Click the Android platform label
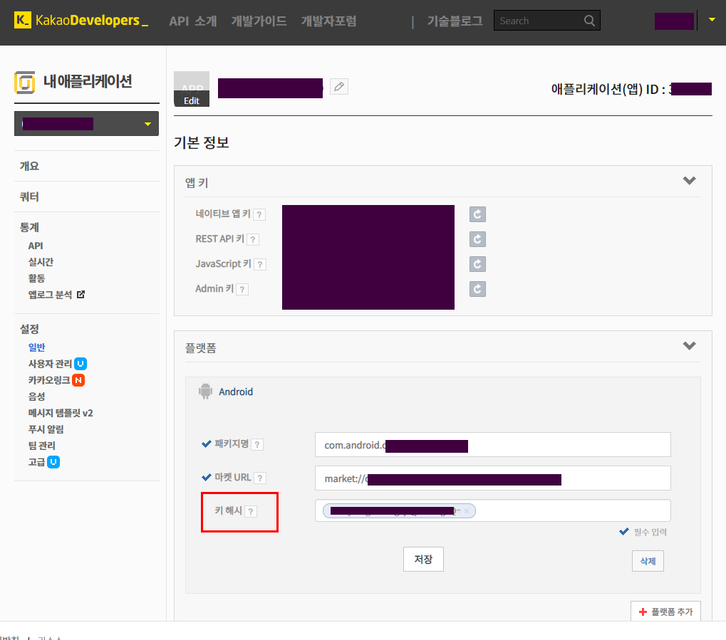 (x=236, y=392)
